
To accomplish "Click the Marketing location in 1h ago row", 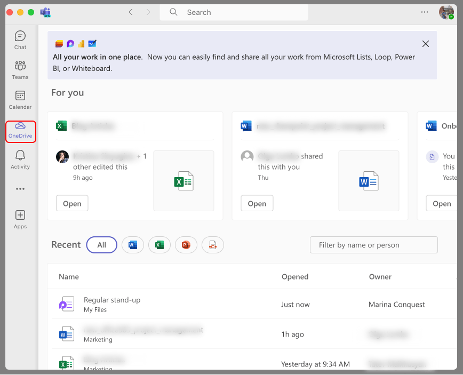I will 98,340.
